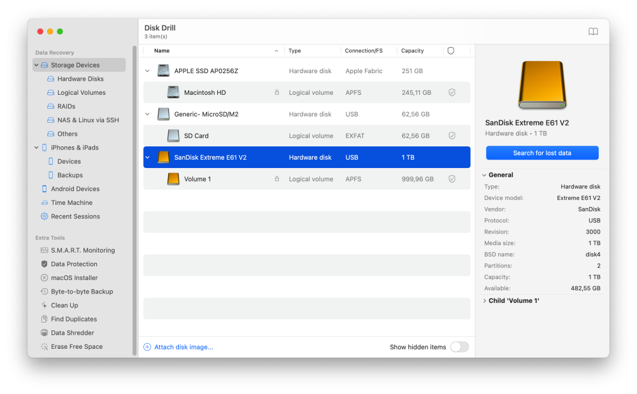Select Others in sidebar
637x394 pixels.
(67, 134)
